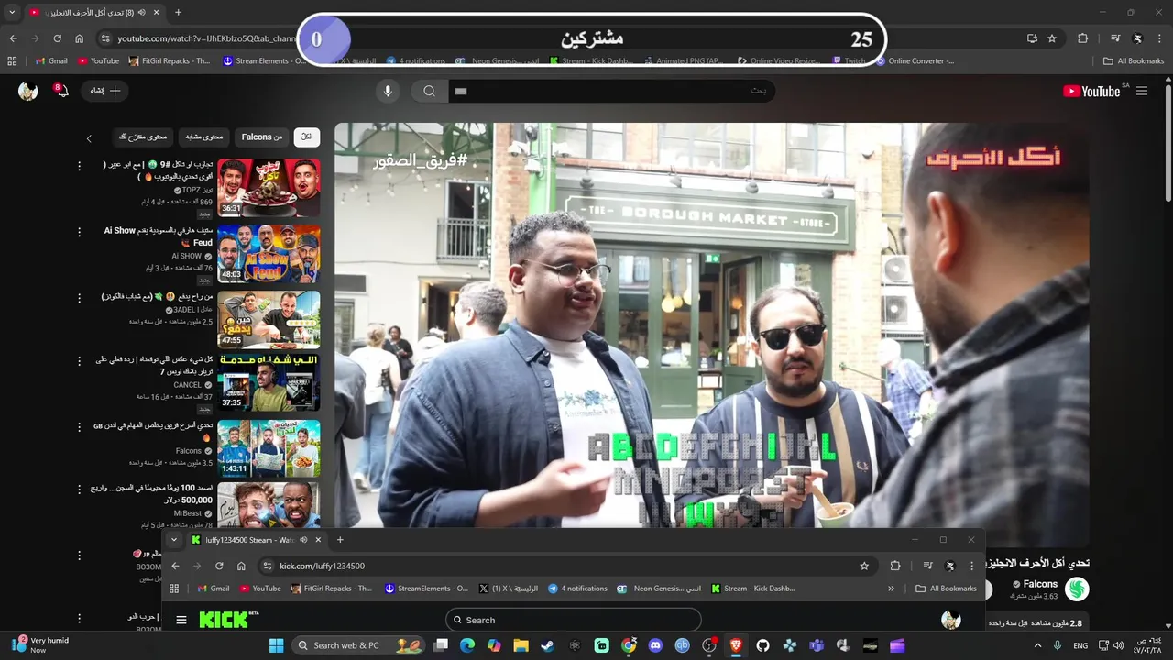This screenshot has width=1173, height=660.
Task: Open the 37:35 CANCEL video thumbnail
Action: tap(269, 382)
